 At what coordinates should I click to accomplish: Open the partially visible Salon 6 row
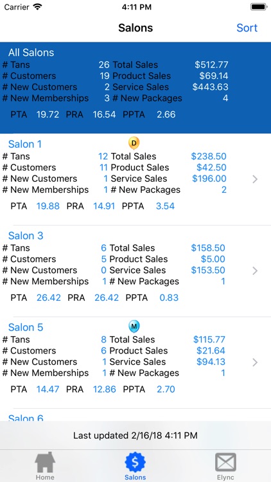tap(135, 415)
